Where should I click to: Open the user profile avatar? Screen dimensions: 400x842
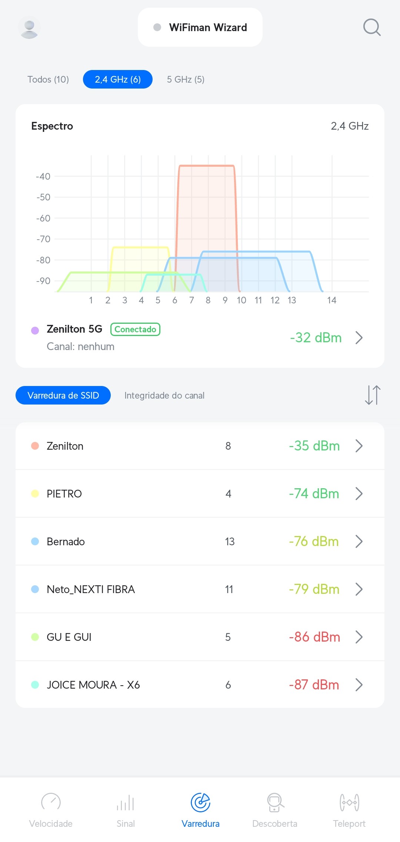tap(29, 27)
